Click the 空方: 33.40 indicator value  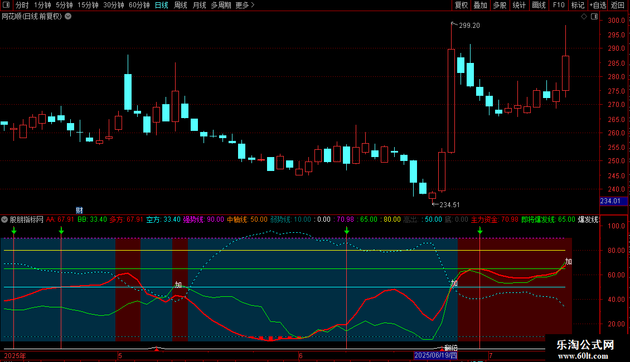[163, 219]
